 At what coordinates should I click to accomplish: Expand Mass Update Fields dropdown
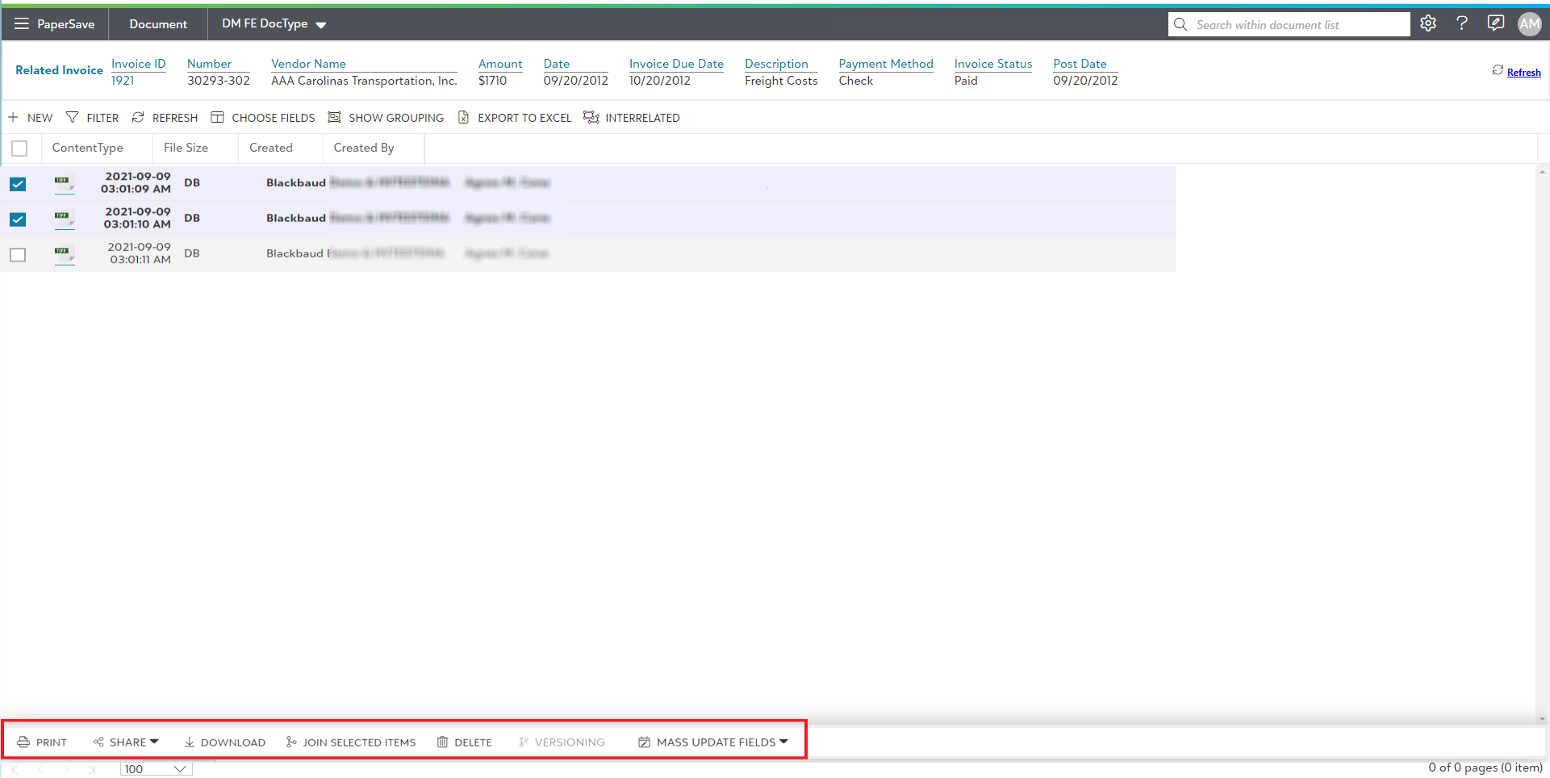pyautogui.click(x=713, y=742)
